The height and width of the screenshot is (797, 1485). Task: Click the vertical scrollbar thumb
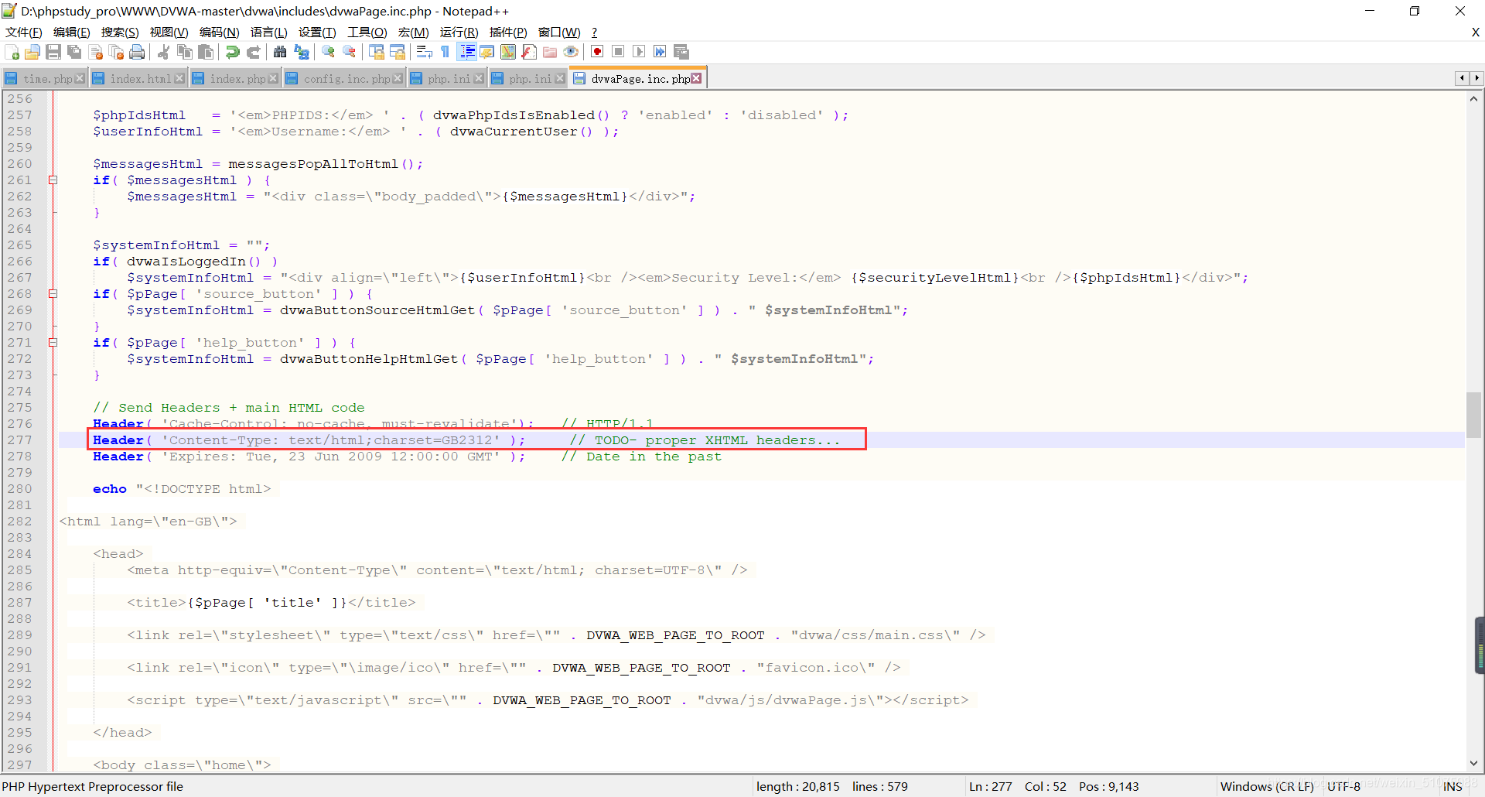tap(1473, 415)
